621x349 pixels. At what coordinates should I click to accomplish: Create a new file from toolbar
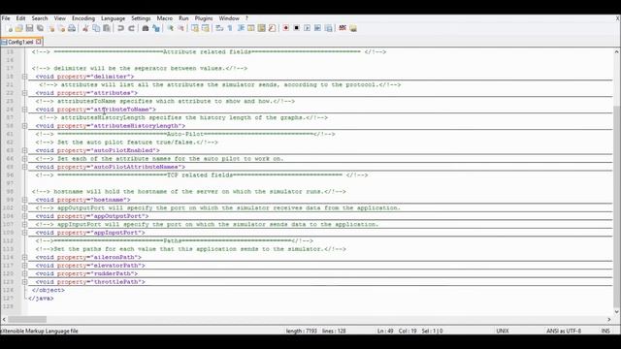(10, 28)
